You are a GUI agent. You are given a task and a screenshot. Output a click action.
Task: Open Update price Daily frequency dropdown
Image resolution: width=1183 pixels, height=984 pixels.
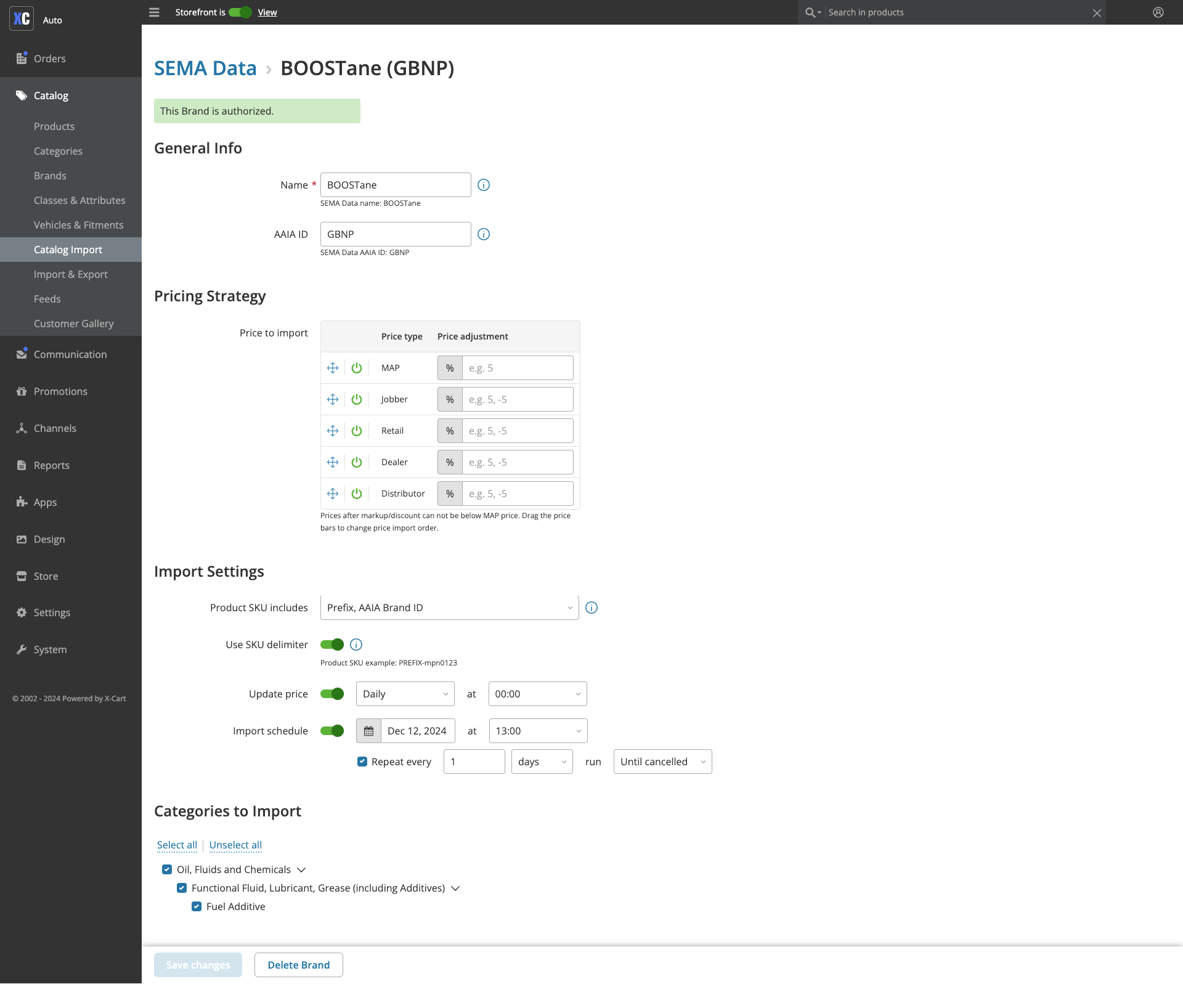point(405,694)
